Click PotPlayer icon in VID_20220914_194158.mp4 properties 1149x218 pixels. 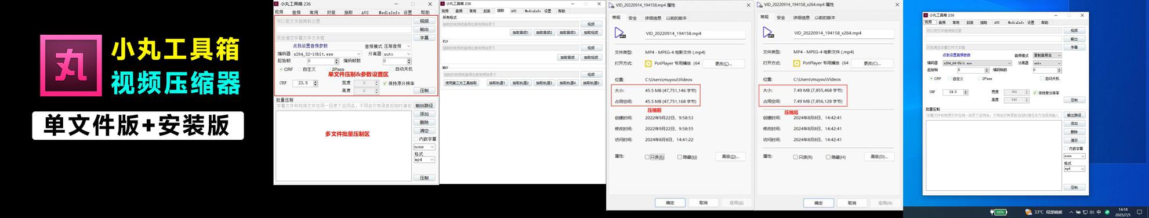(648, 63)
